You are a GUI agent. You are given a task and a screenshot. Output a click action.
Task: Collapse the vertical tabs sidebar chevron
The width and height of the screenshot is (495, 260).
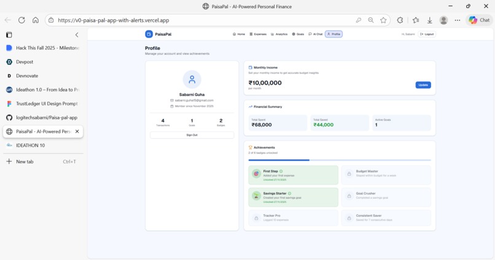pyautogui.click(x=77, y=35)
